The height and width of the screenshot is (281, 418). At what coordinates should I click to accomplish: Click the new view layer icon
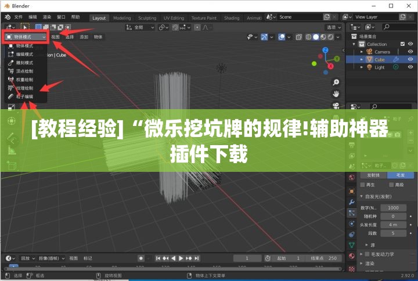(402, 17)
